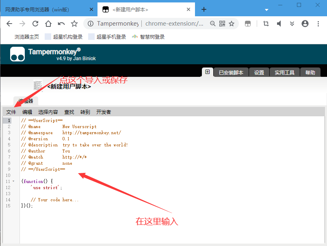This screenshot has width=327, height=246.
Task: Minimize the browser window
Action: click(280, 5)
